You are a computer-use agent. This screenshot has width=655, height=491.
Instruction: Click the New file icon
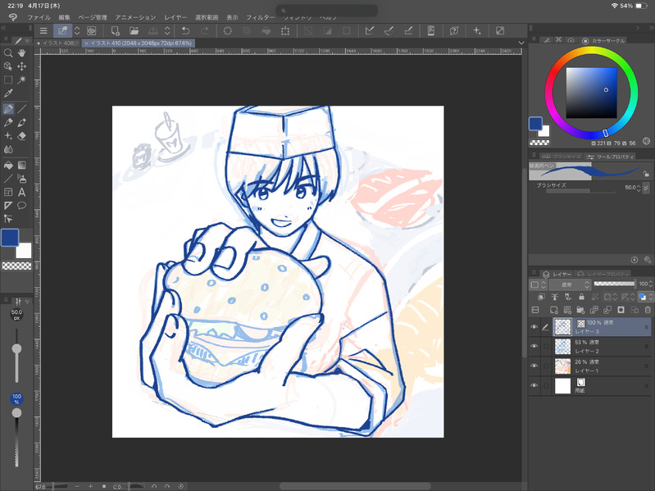click(x=115, y=31)
